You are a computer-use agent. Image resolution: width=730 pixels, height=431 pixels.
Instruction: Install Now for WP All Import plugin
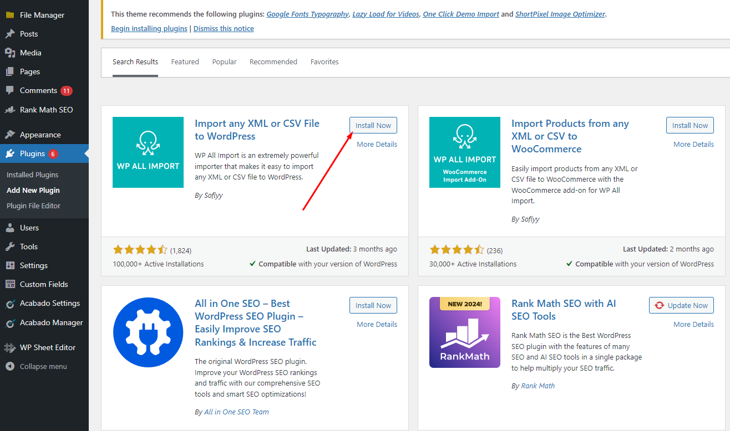373,125
